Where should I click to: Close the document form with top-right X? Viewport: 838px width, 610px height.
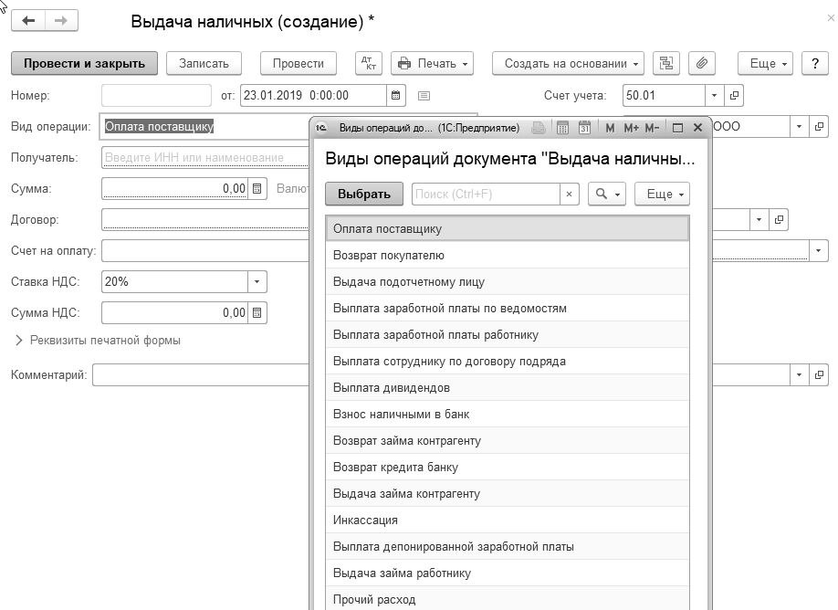point(831,18)
